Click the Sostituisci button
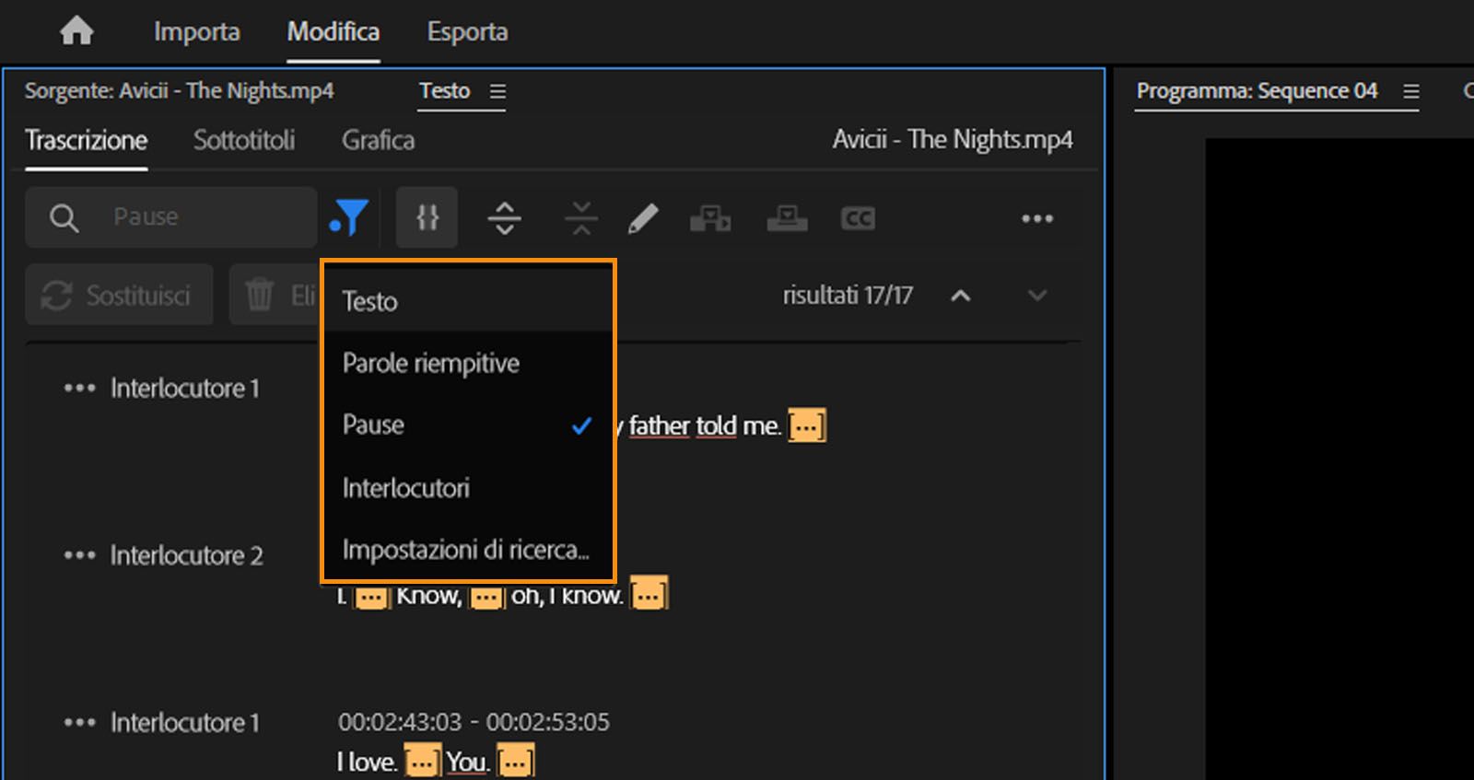This screenshot has width=1474, height=780. coord(119,296)
